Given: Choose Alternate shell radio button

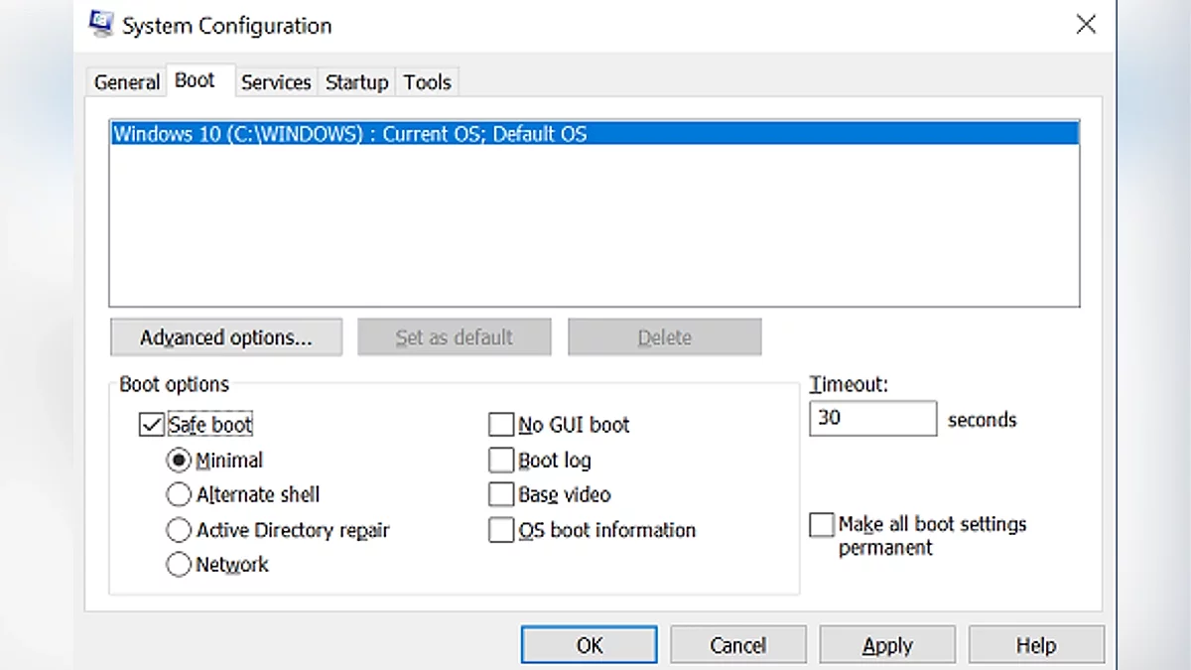Looking at the screenshot, I should tap(179, 494).
